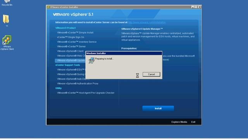Maximize the VMware vCenter Installer window

tap(196, 7)
